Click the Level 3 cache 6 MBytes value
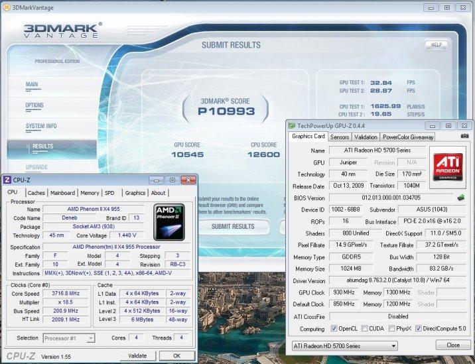Image resolution: width=475 pixels, height=364 pixels. [x=143, y=320]
